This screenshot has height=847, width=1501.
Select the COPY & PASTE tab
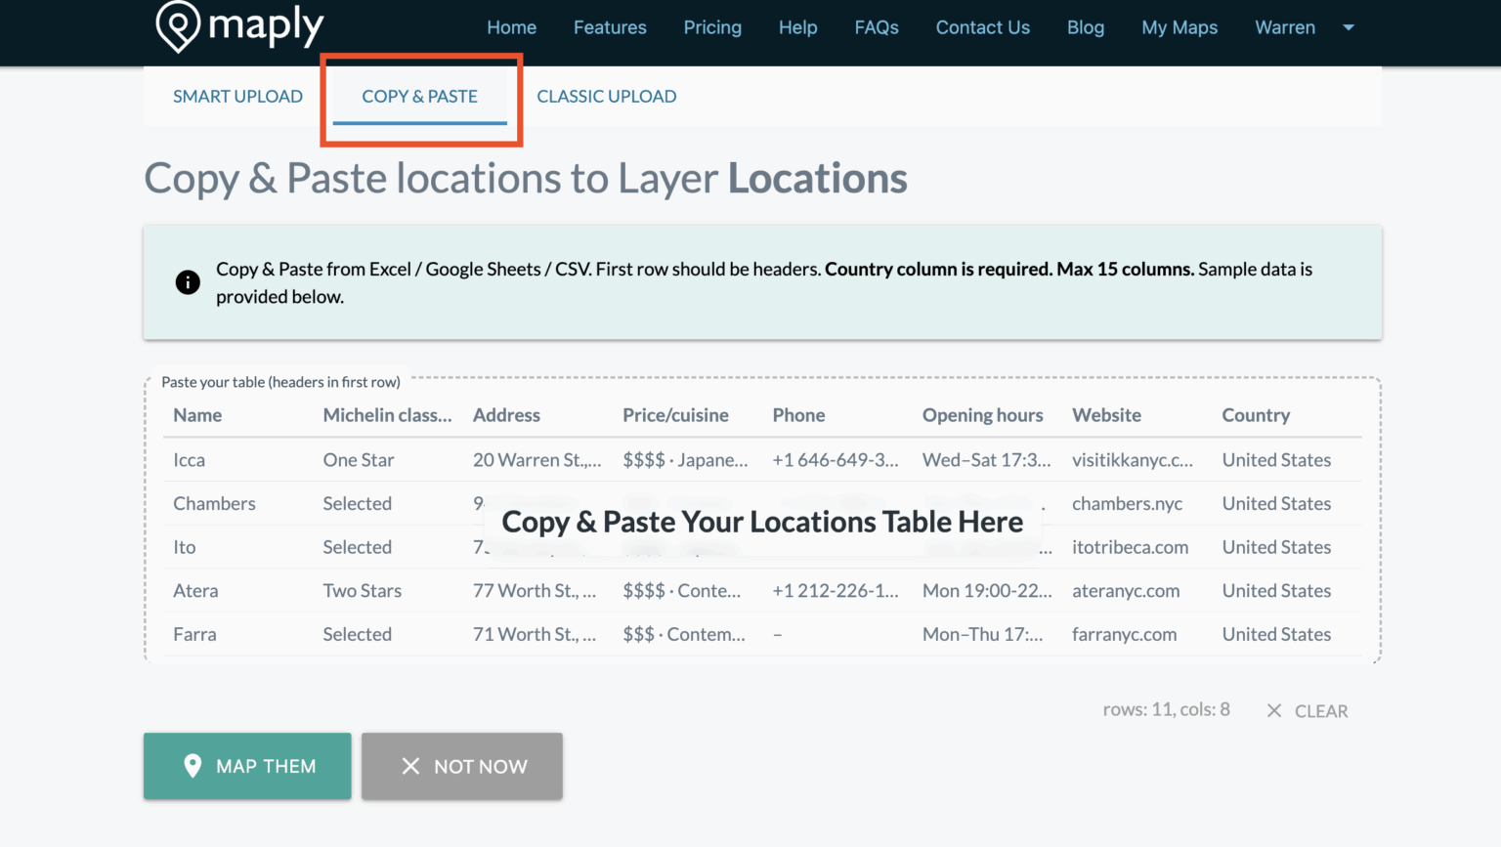tap(419, 96)
